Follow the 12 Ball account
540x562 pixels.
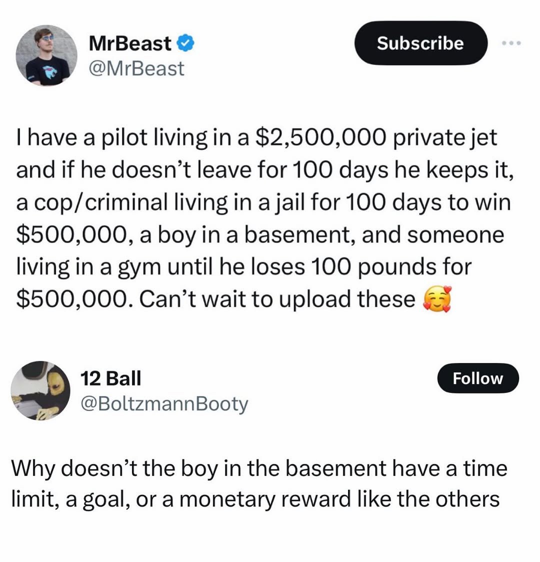coord(477,378)
